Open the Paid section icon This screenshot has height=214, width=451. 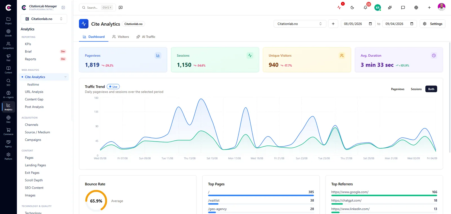tap(8, 58)
